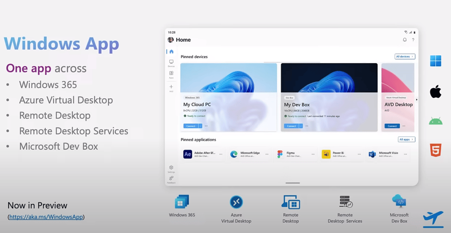Click the Android robot platform icon

(x=435, y=121)
